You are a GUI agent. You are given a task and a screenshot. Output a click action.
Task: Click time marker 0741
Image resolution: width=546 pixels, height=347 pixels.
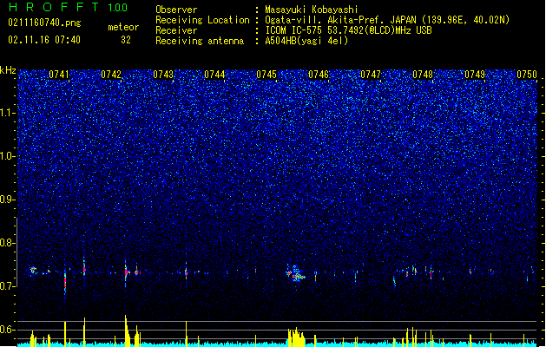[x=59, y=75]
